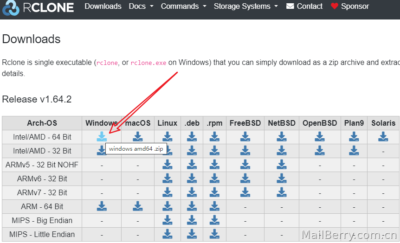Download Linux ARMv5 32 Bit NOHF build

coord(168,165)
